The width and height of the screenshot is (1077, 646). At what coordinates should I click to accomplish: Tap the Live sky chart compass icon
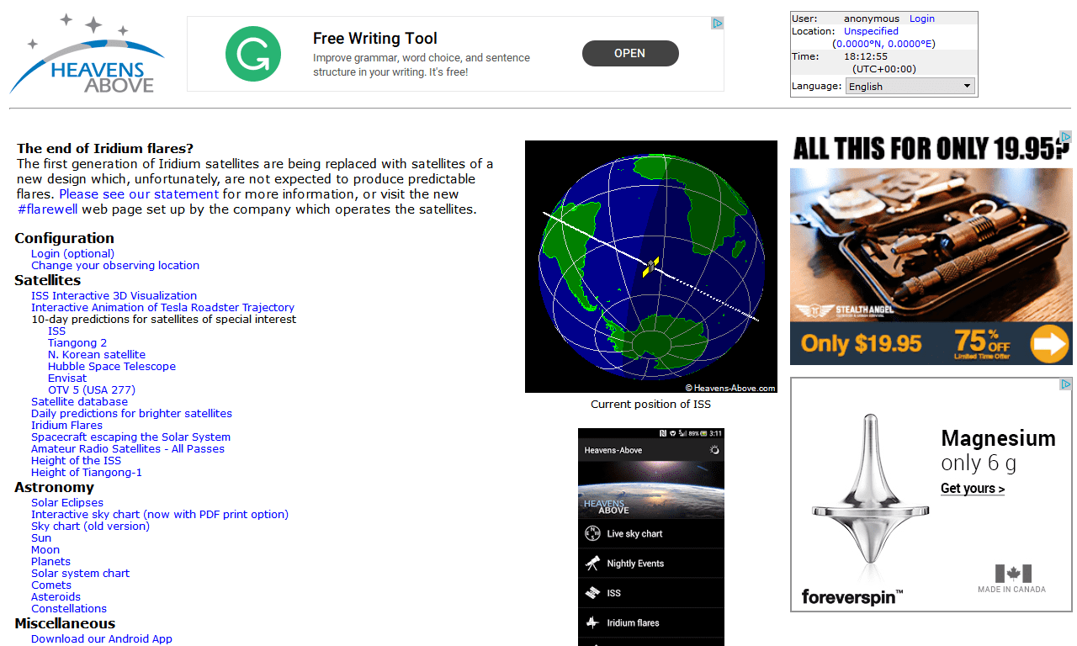click(592, 533)
